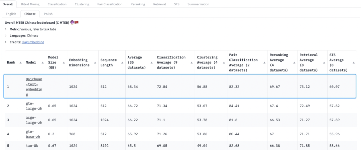361x150 pixels.
Task: Select the English language tab
Action: tap(11, 14)
